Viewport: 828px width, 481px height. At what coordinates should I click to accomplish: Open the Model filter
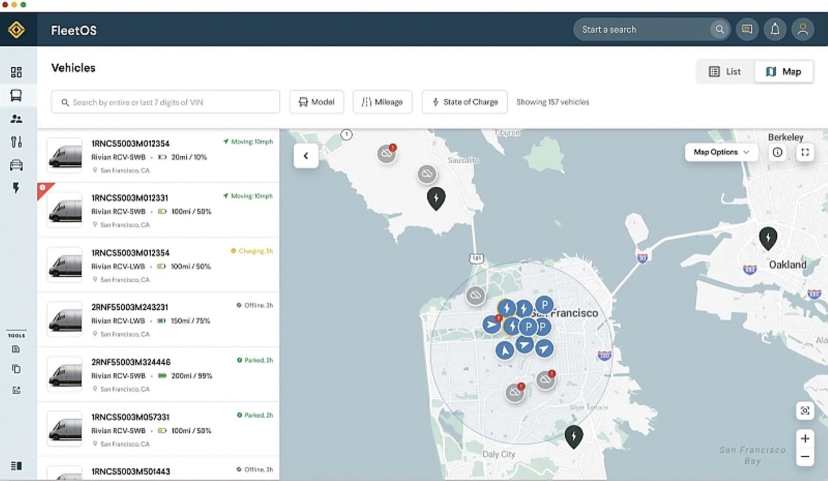coord(316,102)
